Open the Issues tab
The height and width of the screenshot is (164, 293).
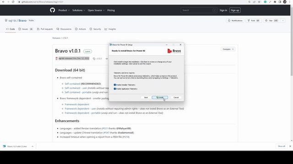point(26,29)
